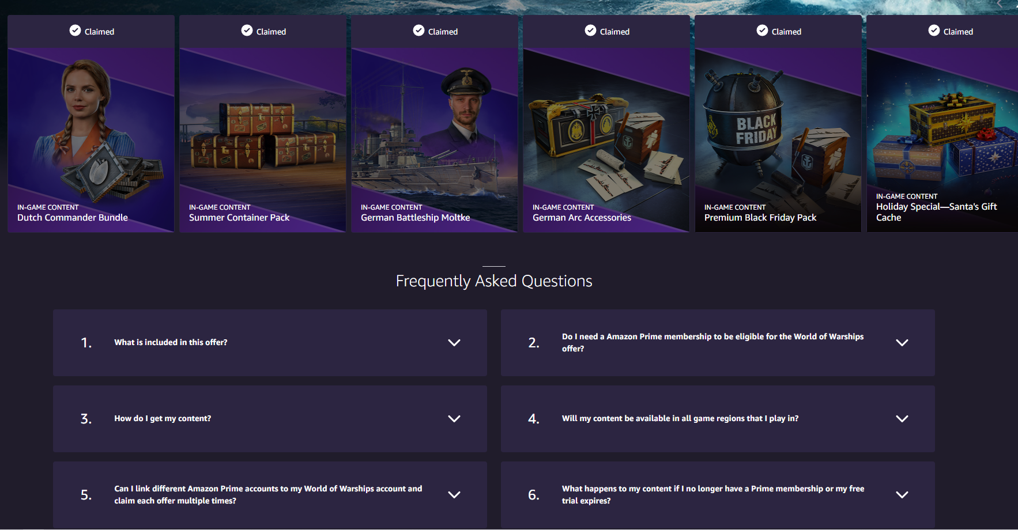Click the Summer Container Pack title
Viewport: 1018px width, 530px height.
click(239, 218)
